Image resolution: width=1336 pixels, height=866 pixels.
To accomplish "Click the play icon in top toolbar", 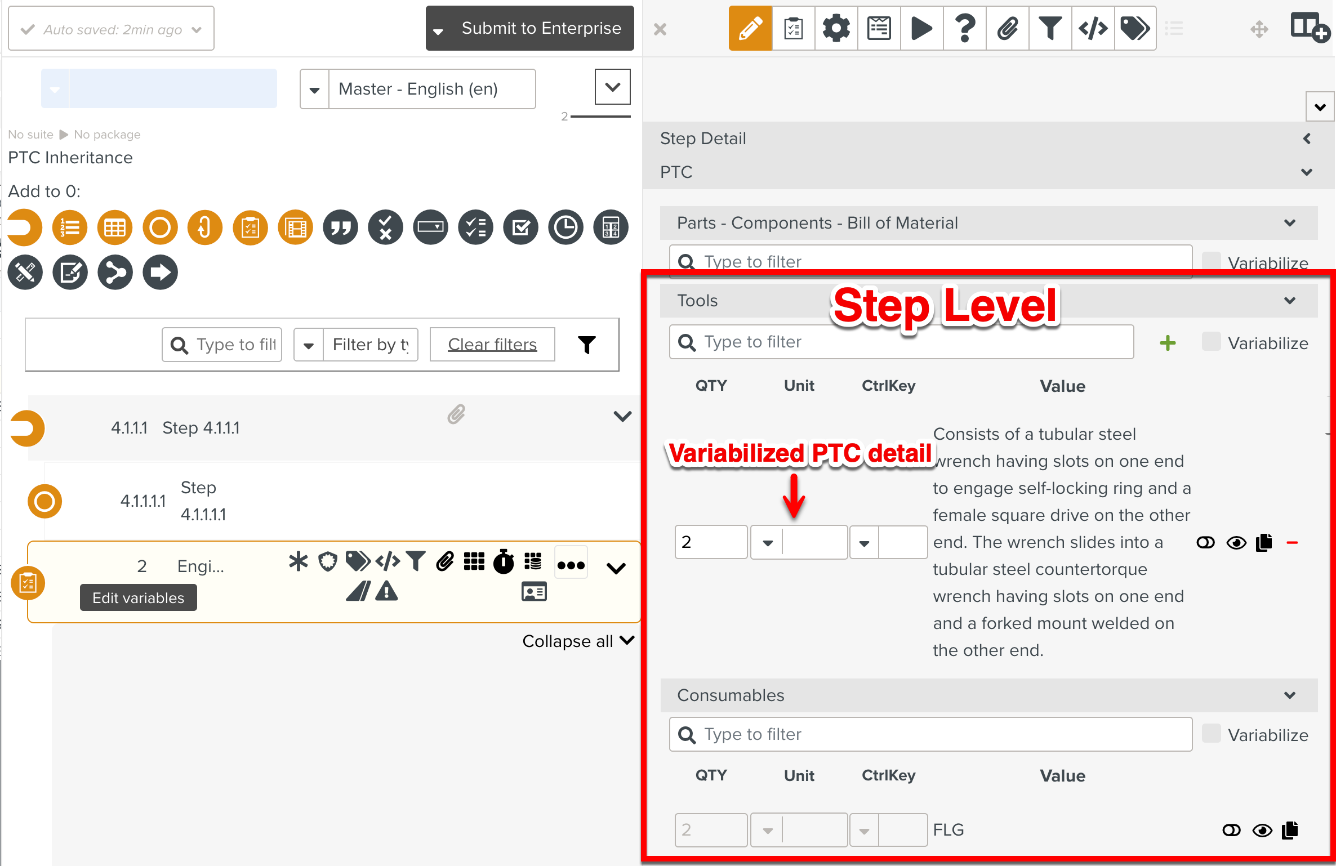I will (x=921, y=28).
